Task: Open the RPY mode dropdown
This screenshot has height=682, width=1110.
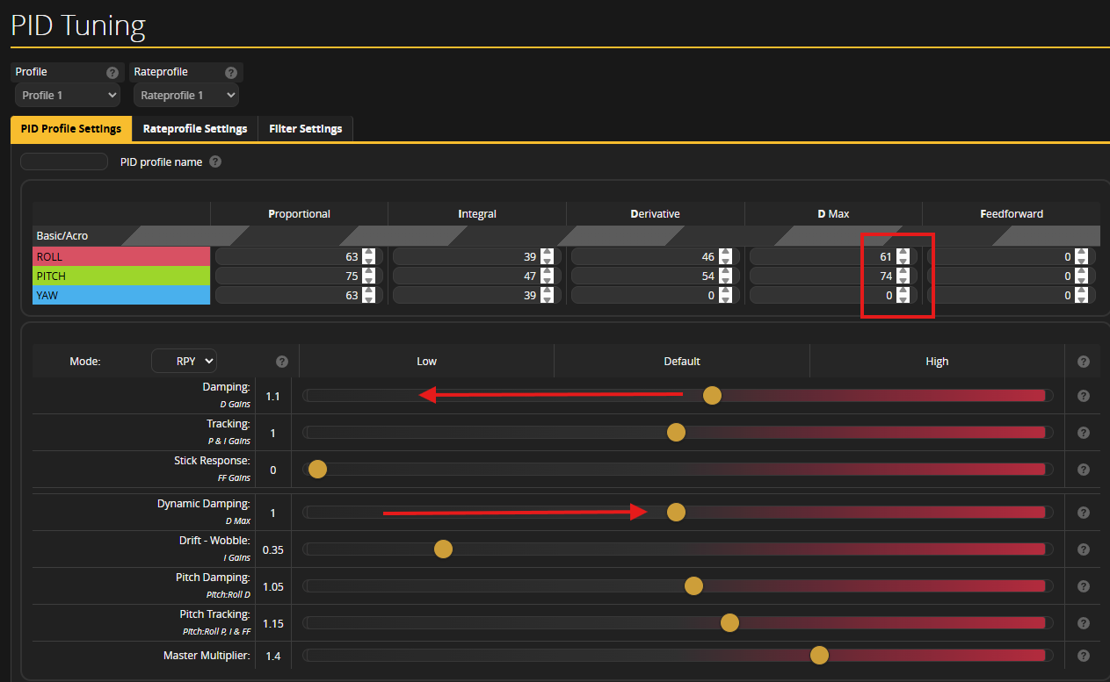Action: tap(184, 361)
